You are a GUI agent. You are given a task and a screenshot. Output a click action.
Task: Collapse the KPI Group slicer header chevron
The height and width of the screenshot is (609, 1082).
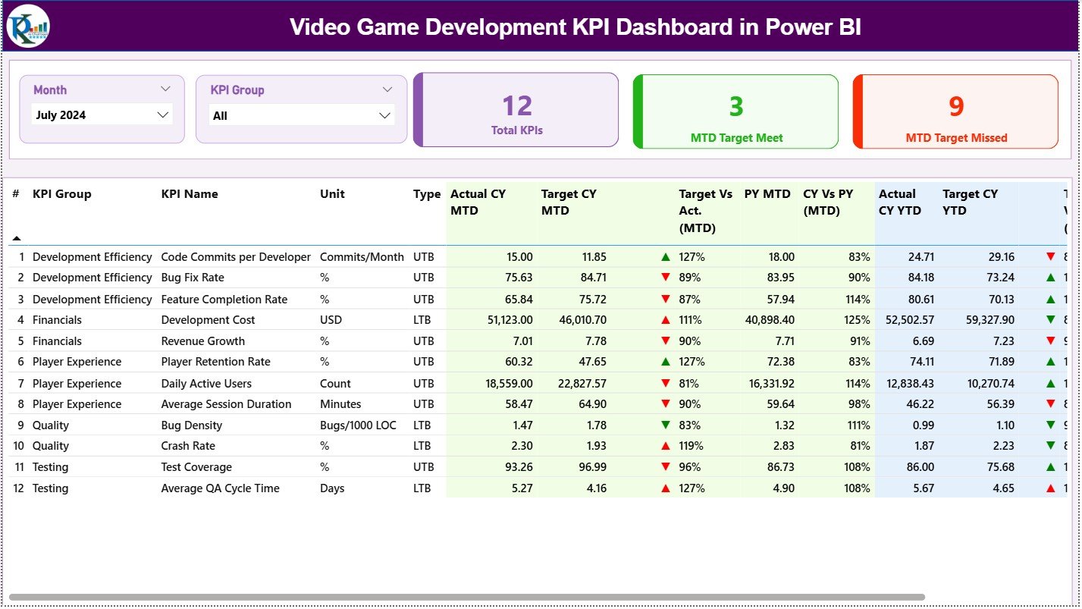pyautogui.click(x=388, y=89)
